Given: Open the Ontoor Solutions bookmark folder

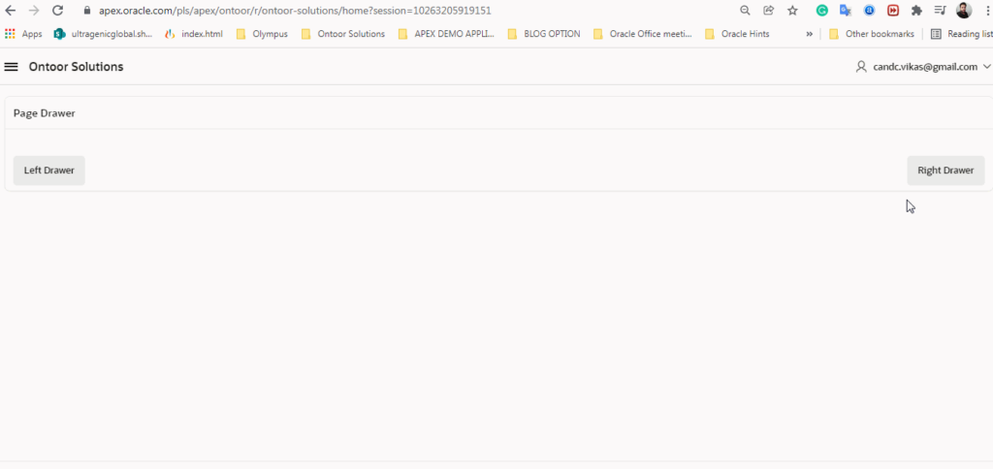Looking at the screenshot, I should tap(342, 34).
